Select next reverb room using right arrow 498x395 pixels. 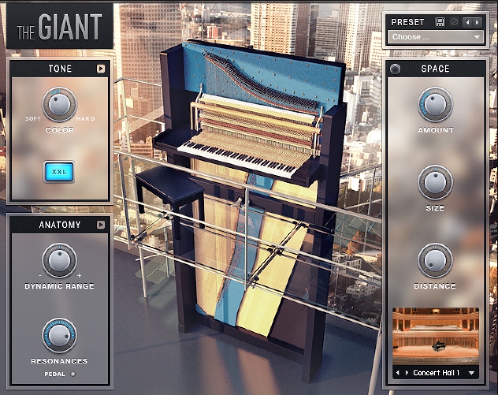coord(407,373)
